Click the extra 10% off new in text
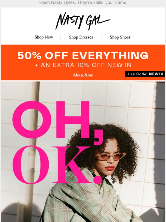Screen dimensions: 166x222 [83, 65]
